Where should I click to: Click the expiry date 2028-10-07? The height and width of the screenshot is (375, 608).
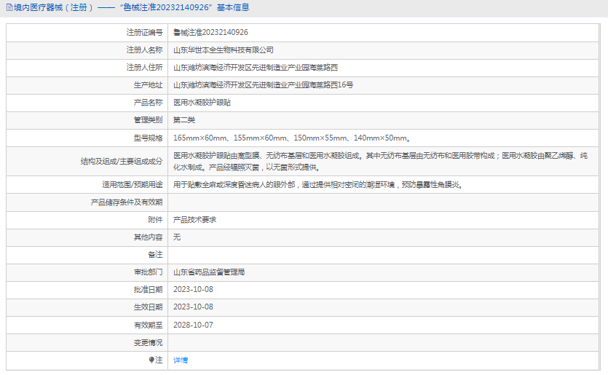pyautogui.click(x=193, y=325)
